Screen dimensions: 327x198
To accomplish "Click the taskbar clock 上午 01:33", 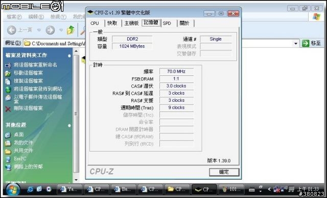I will click(308, 189).
